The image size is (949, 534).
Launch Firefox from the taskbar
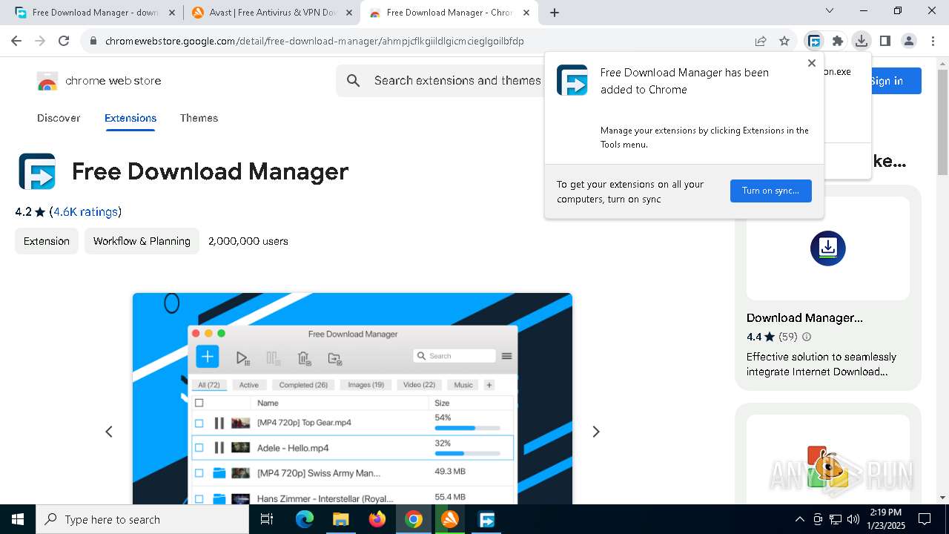click(377, 519)
